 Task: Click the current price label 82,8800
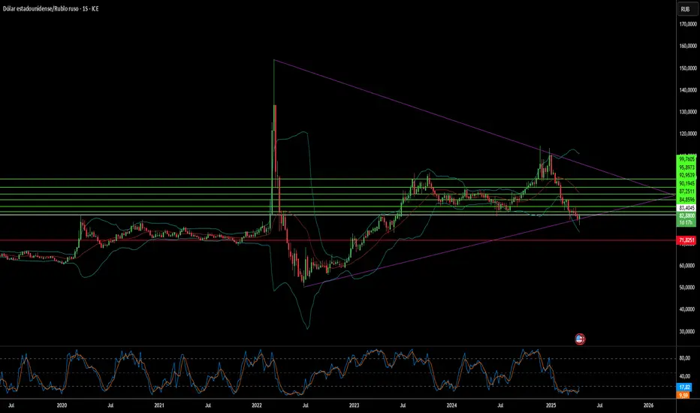pos(686,216)
